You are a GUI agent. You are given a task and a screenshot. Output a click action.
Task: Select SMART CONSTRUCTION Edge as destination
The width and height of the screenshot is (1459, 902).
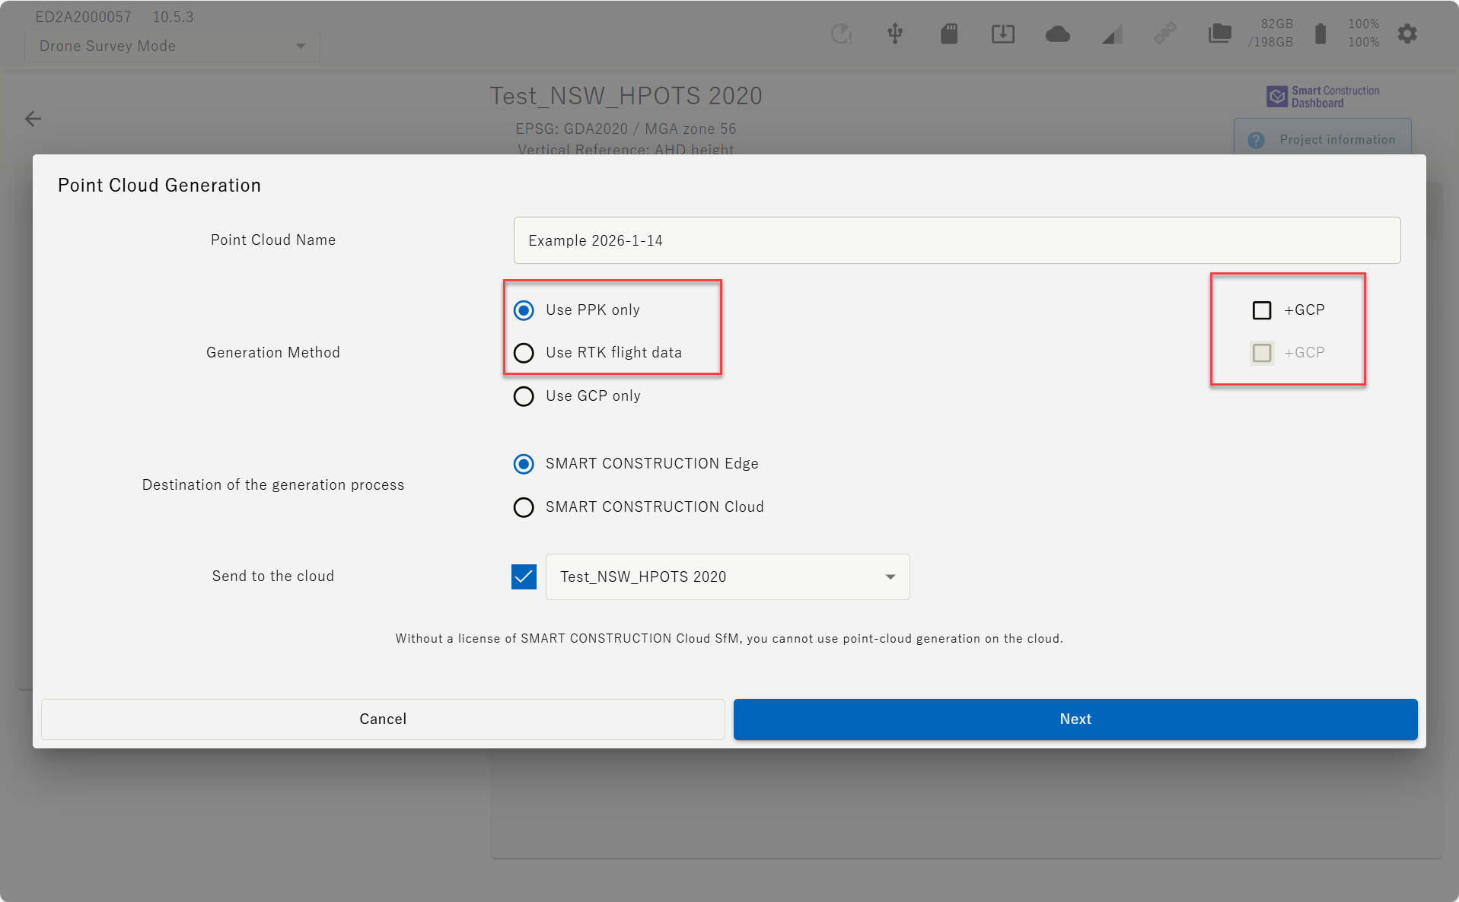[x=524, y=464]
